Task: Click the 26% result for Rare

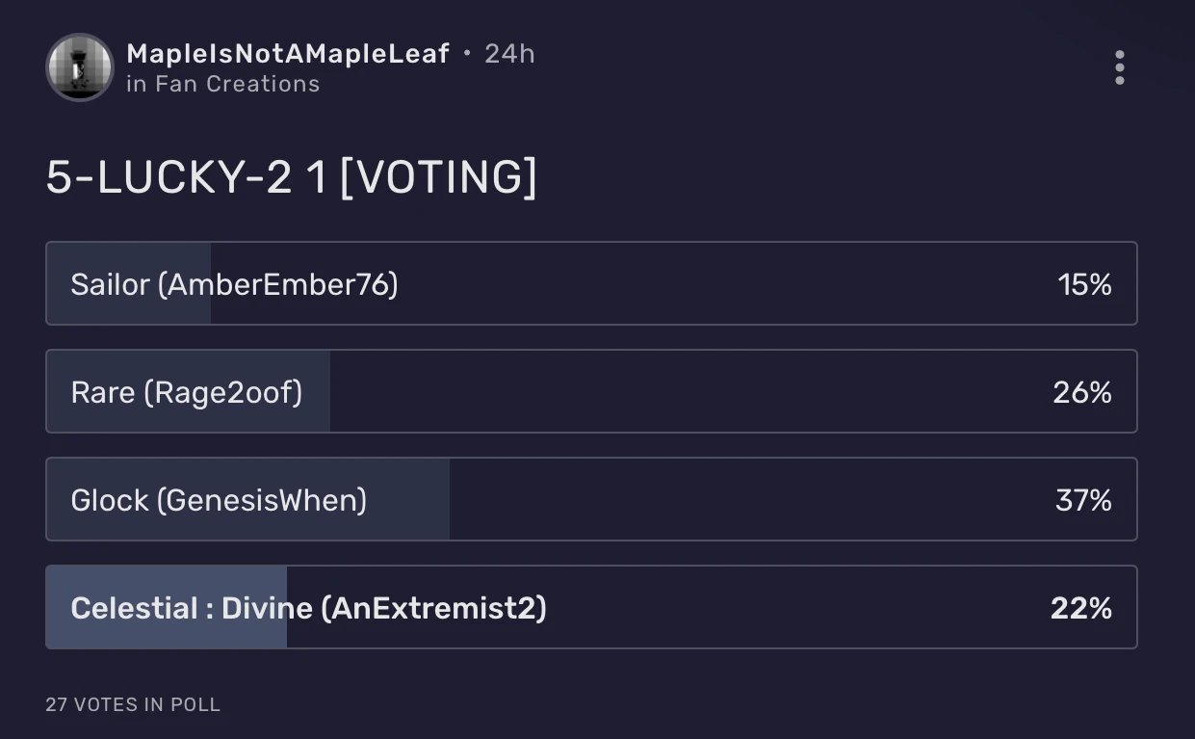Action: (1082, 392)
